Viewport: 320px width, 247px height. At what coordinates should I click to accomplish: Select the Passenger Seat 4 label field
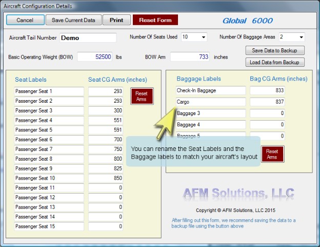[49, 120]
